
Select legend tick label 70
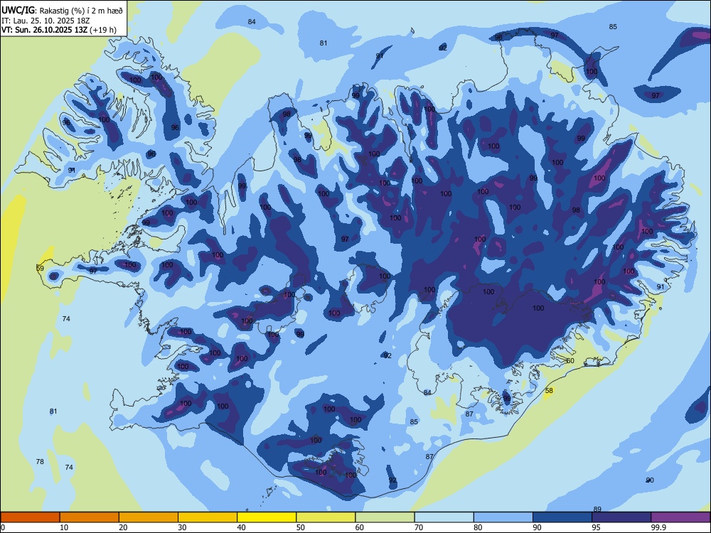[419, 527]
